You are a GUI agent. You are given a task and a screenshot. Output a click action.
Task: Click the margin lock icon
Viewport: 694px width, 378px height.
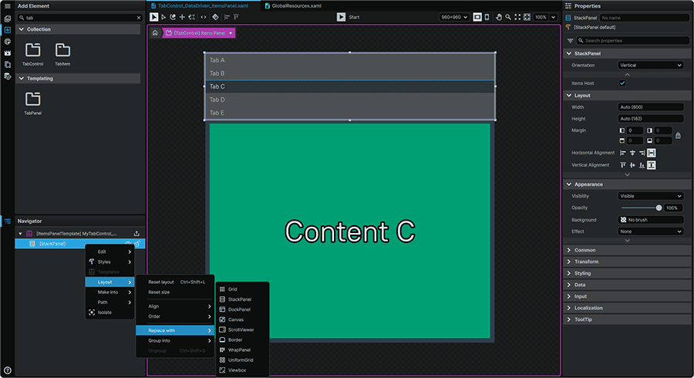[678, 136]
